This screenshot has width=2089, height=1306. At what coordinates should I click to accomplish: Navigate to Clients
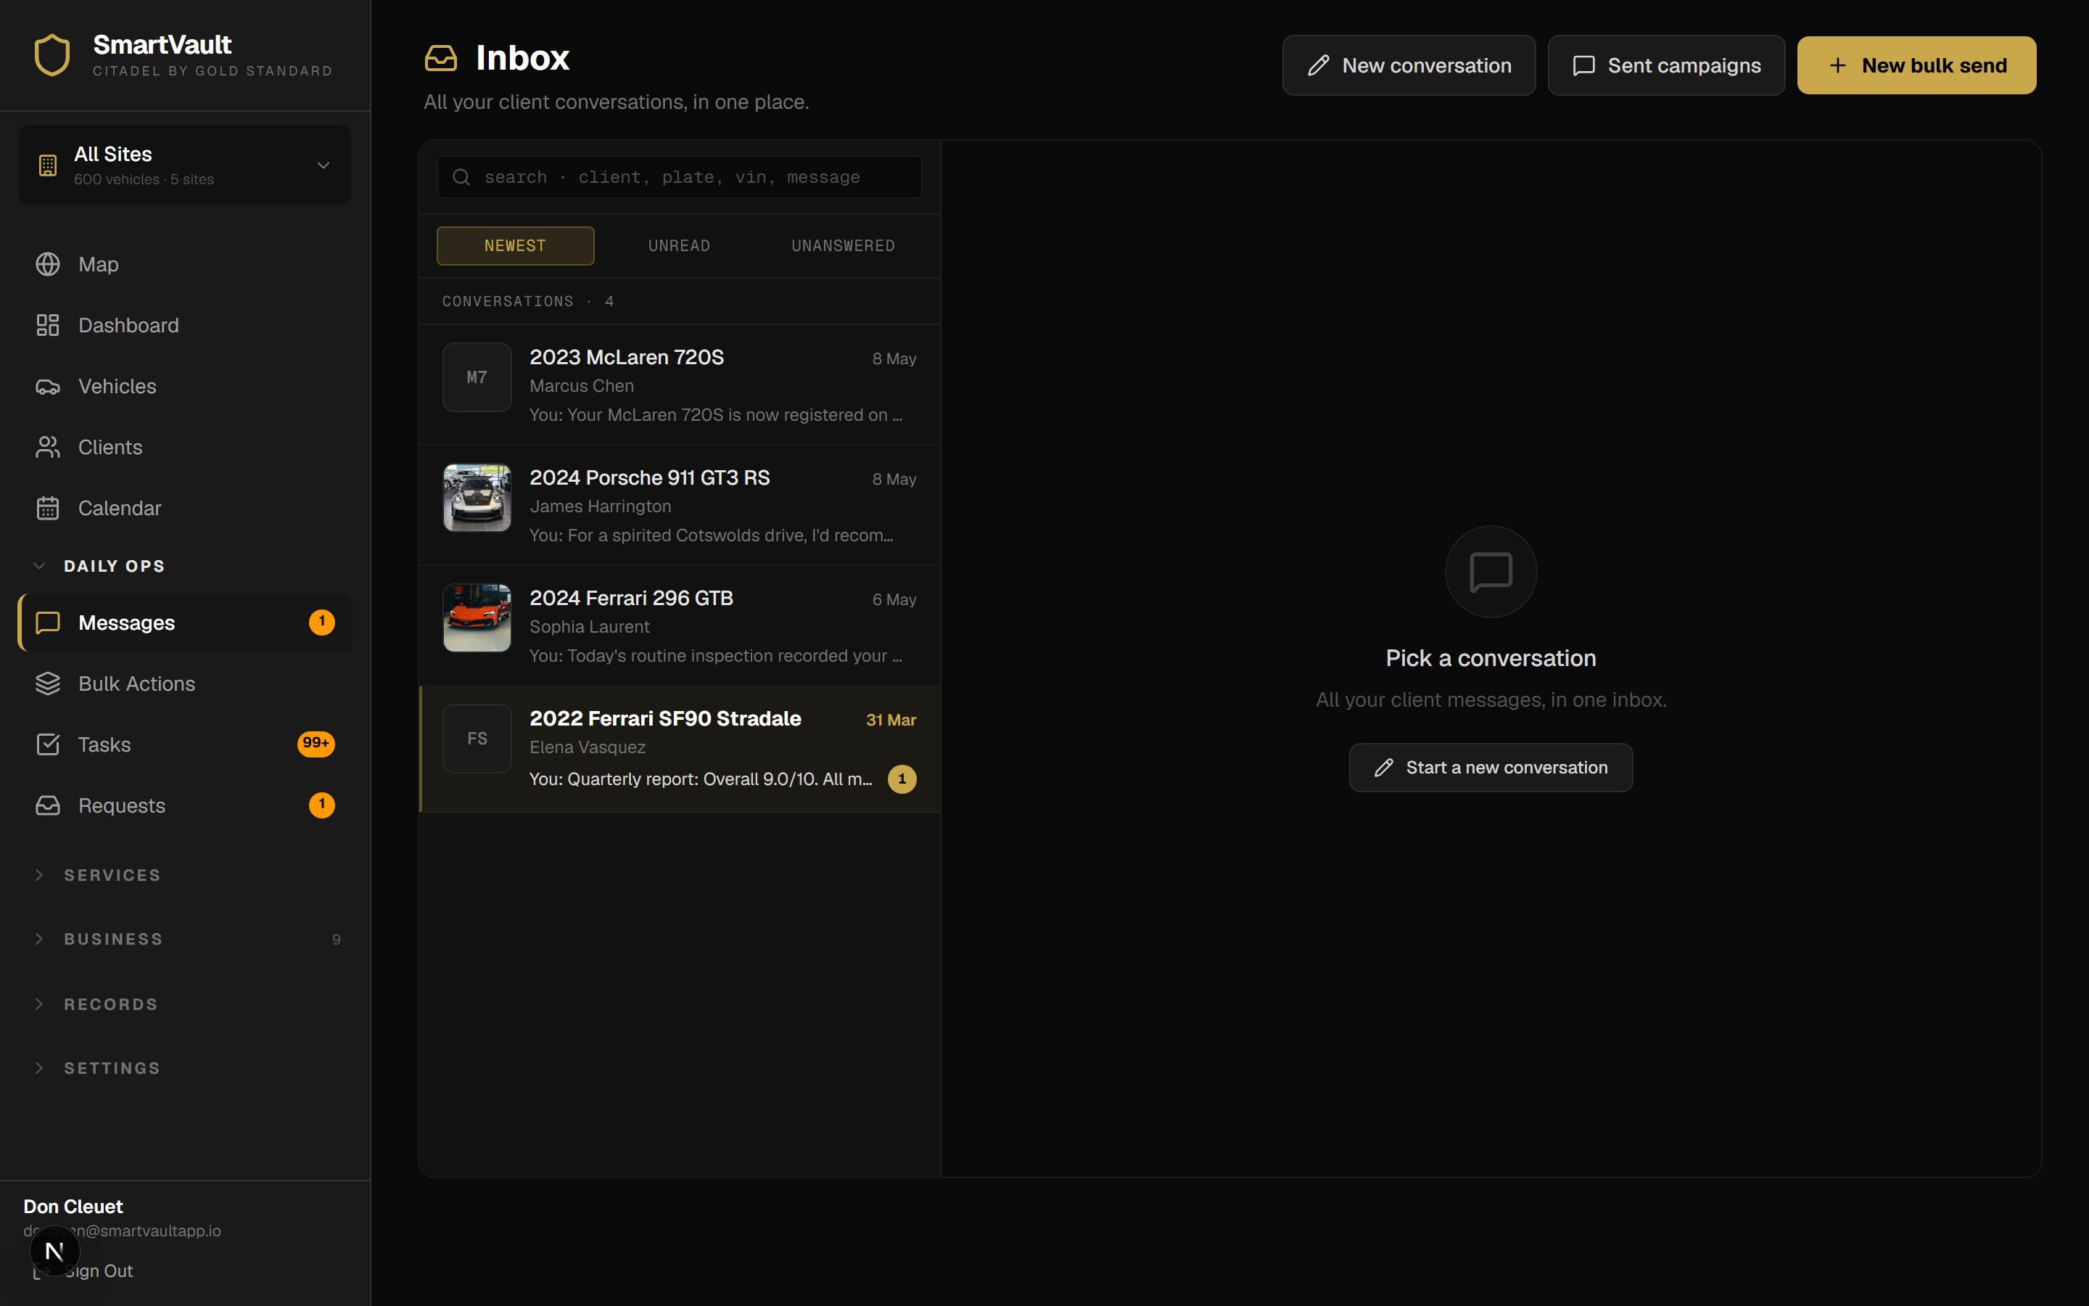(185, 448)
